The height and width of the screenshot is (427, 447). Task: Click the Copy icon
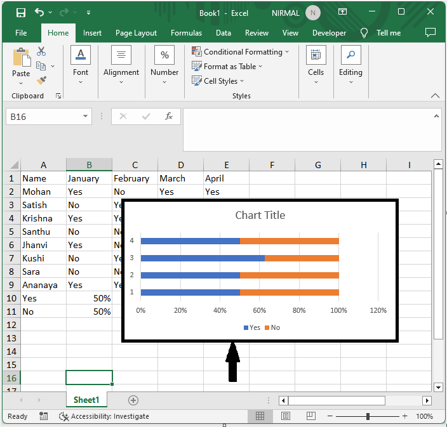[x=41, y=66]
